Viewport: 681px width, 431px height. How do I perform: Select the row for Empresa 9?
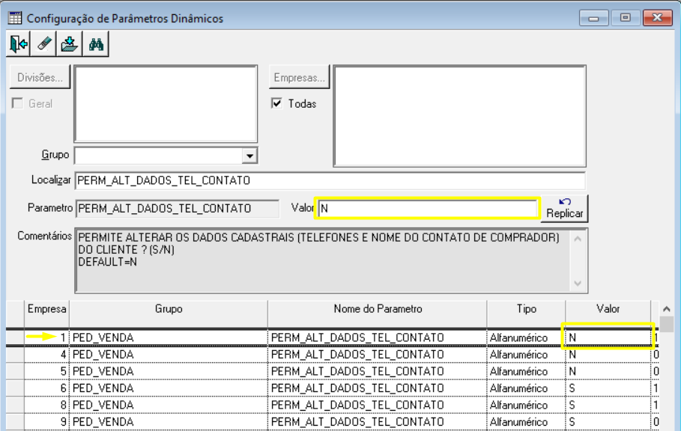click(332, 422)
